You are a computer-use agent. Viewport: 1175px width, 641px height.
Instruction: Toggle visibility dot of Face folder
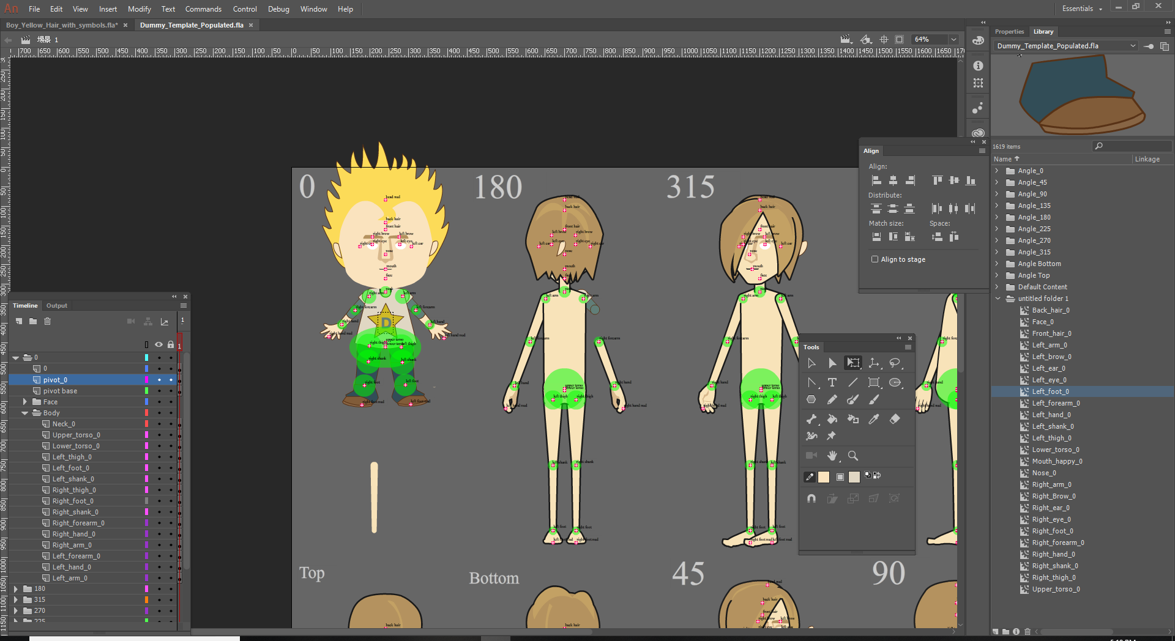tap(159, 402)
